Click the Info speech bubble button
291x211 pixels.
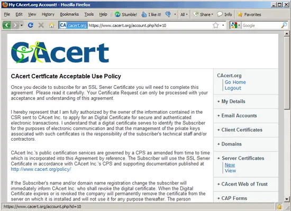point(224,14)
